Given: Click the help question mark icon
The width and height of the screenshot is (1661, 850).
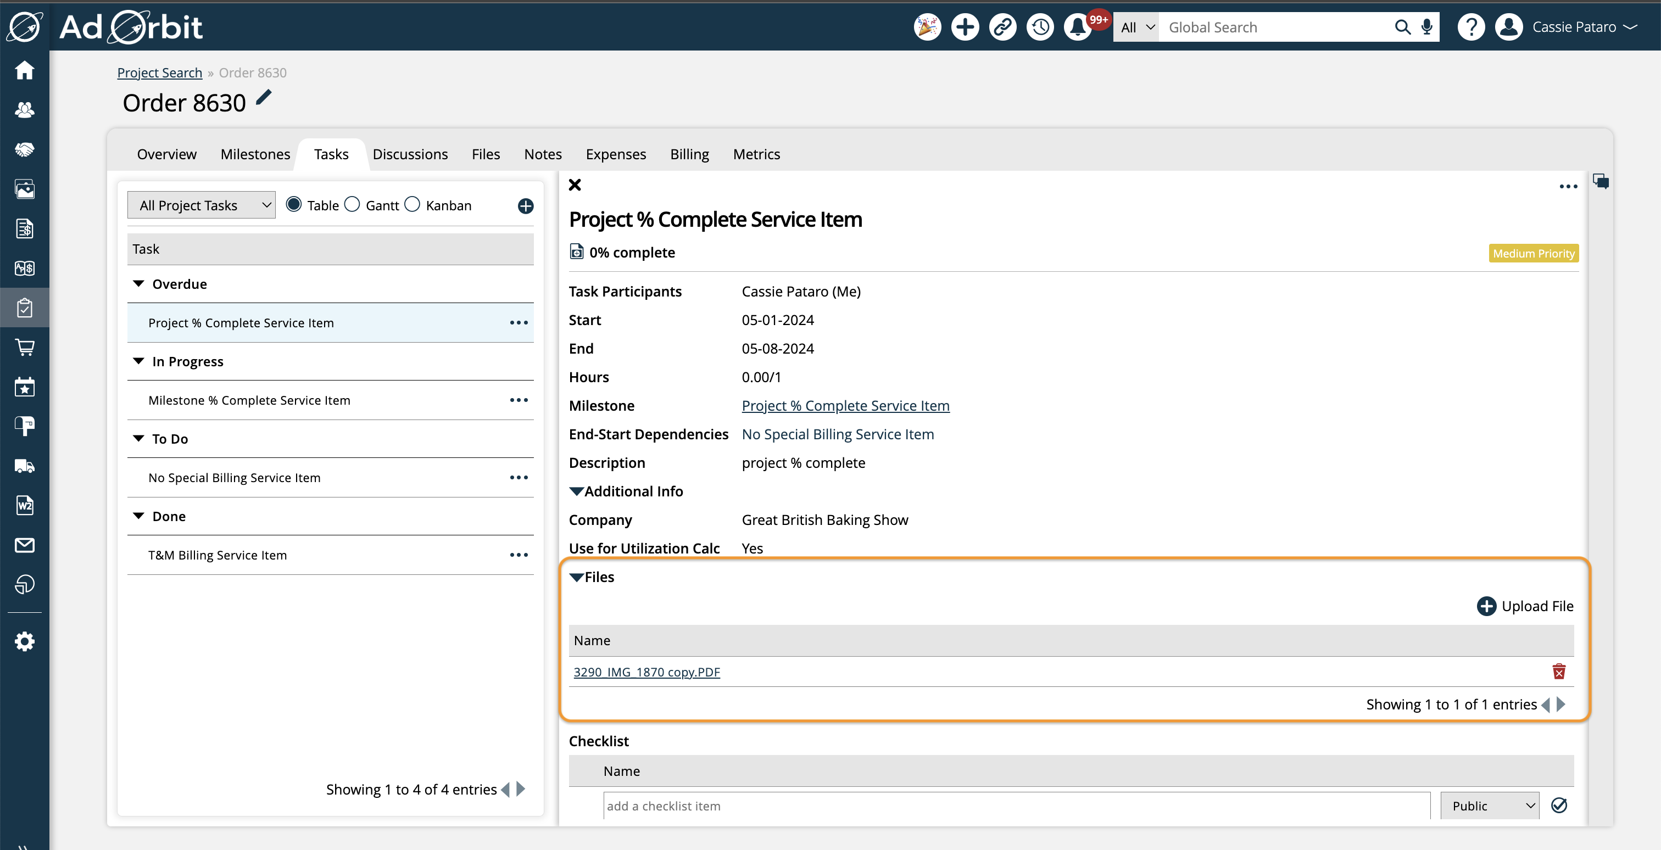Looking at the screenshot, I should (x=1473, y=27).
